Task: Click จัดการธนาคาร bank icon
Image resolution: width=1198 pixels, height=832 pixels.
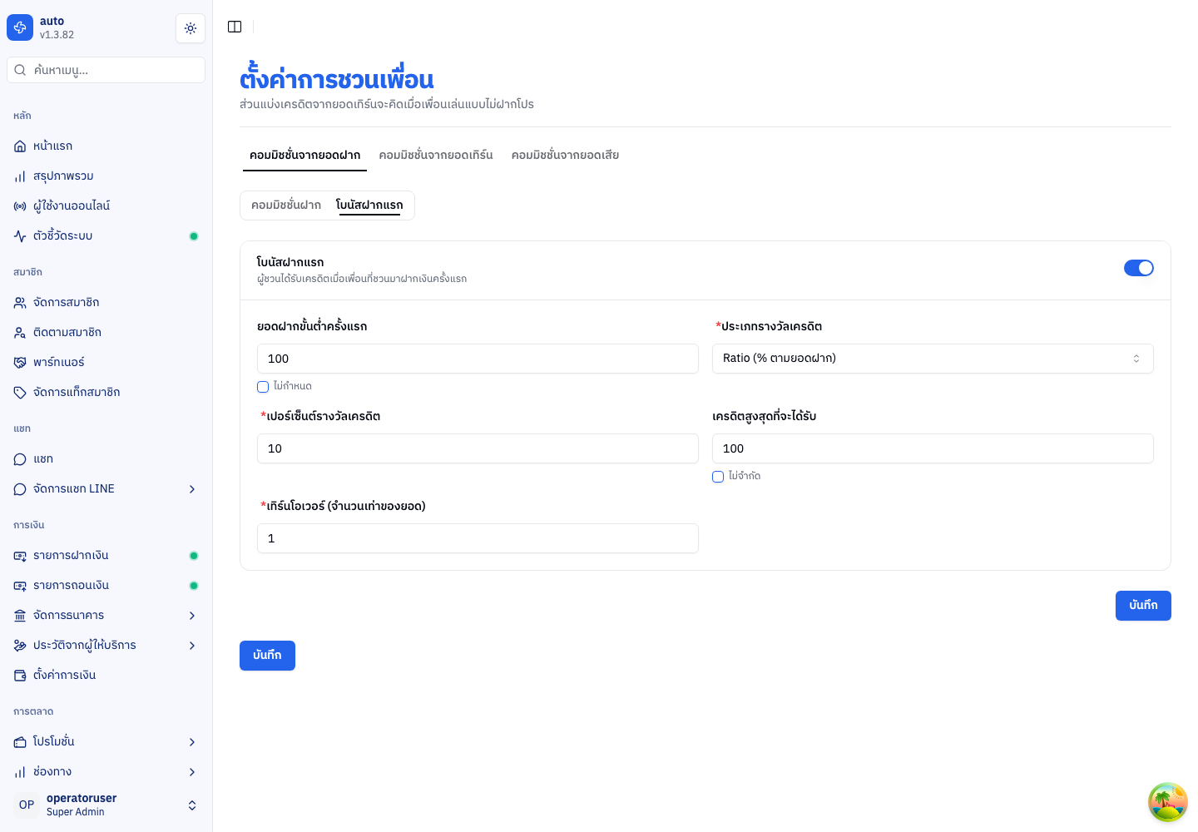Action: (x=20, y=616)
